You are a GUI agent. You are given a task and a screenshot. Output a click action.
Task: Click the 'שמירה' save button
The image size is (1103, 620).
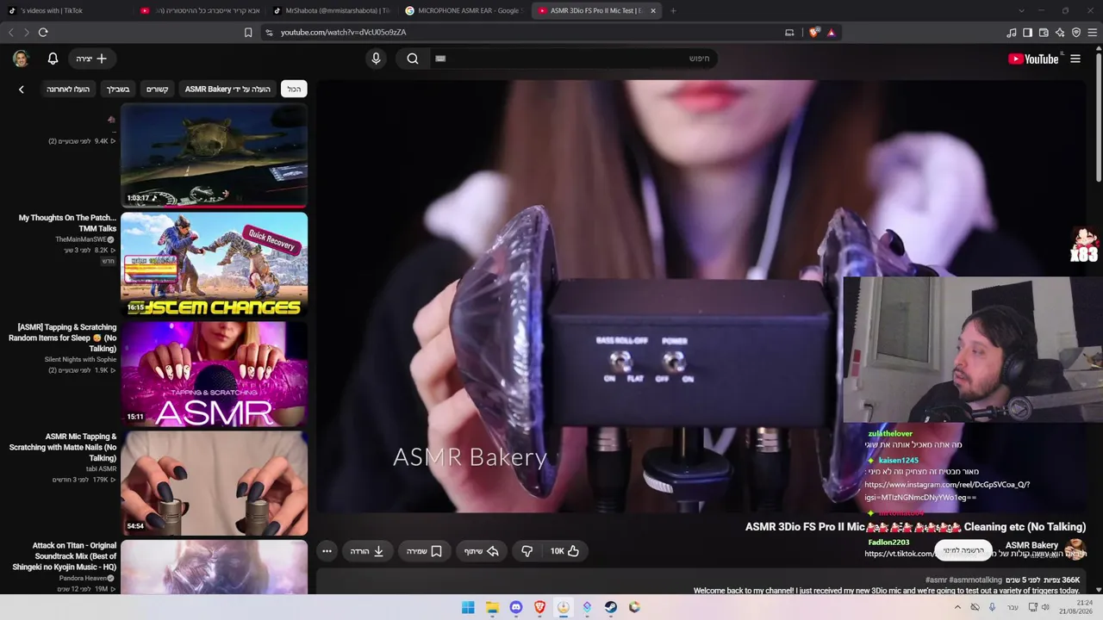[424, 551]
